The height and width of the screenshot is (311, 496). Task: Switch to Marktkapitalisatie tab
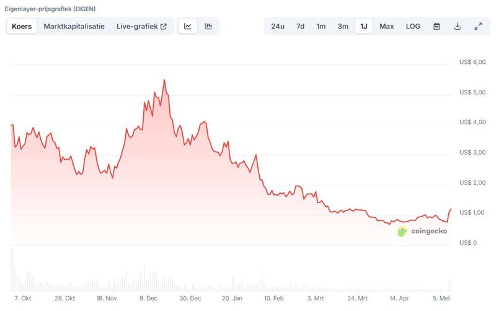[x=74, y=26]
